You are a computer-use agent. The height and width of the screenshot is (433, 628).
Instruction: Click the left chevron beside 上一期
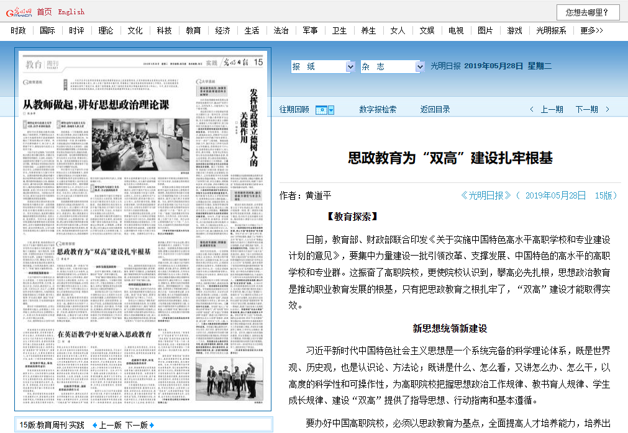pyautogui.click(x=532, y=110)
